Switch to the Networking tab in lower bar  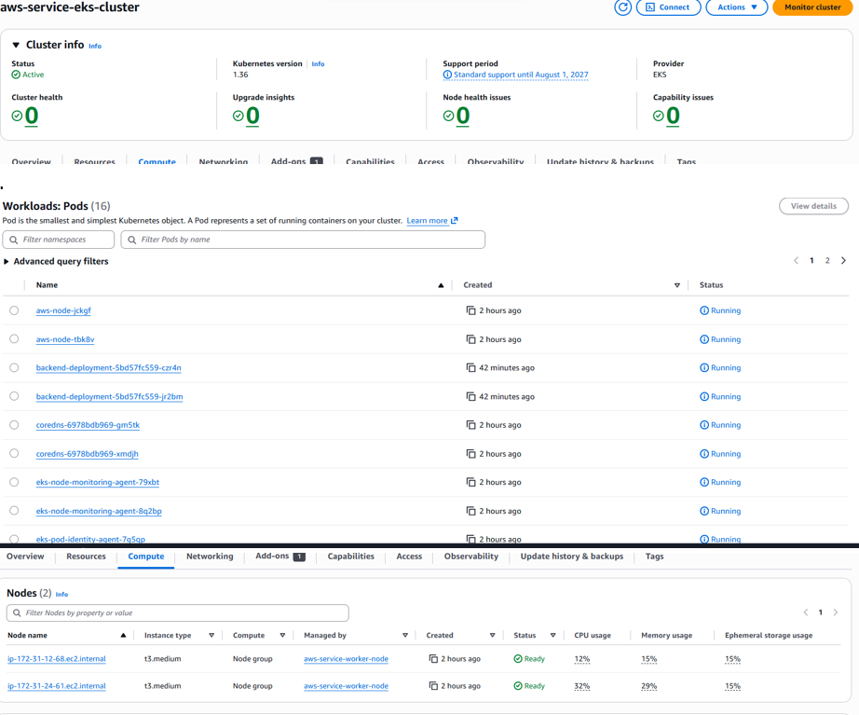(210, 556)
